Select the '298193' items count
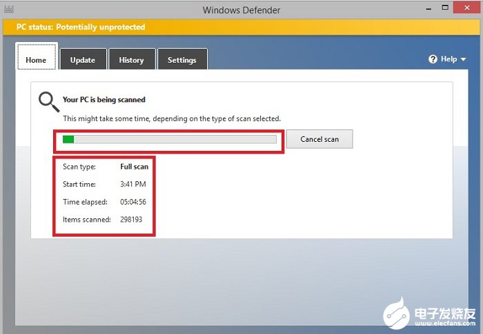The image size is (483, 334). coord(131,220)
